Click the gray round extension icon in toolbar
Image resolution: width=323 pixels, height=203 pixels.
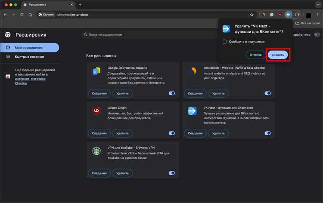(x=272, y=15)
